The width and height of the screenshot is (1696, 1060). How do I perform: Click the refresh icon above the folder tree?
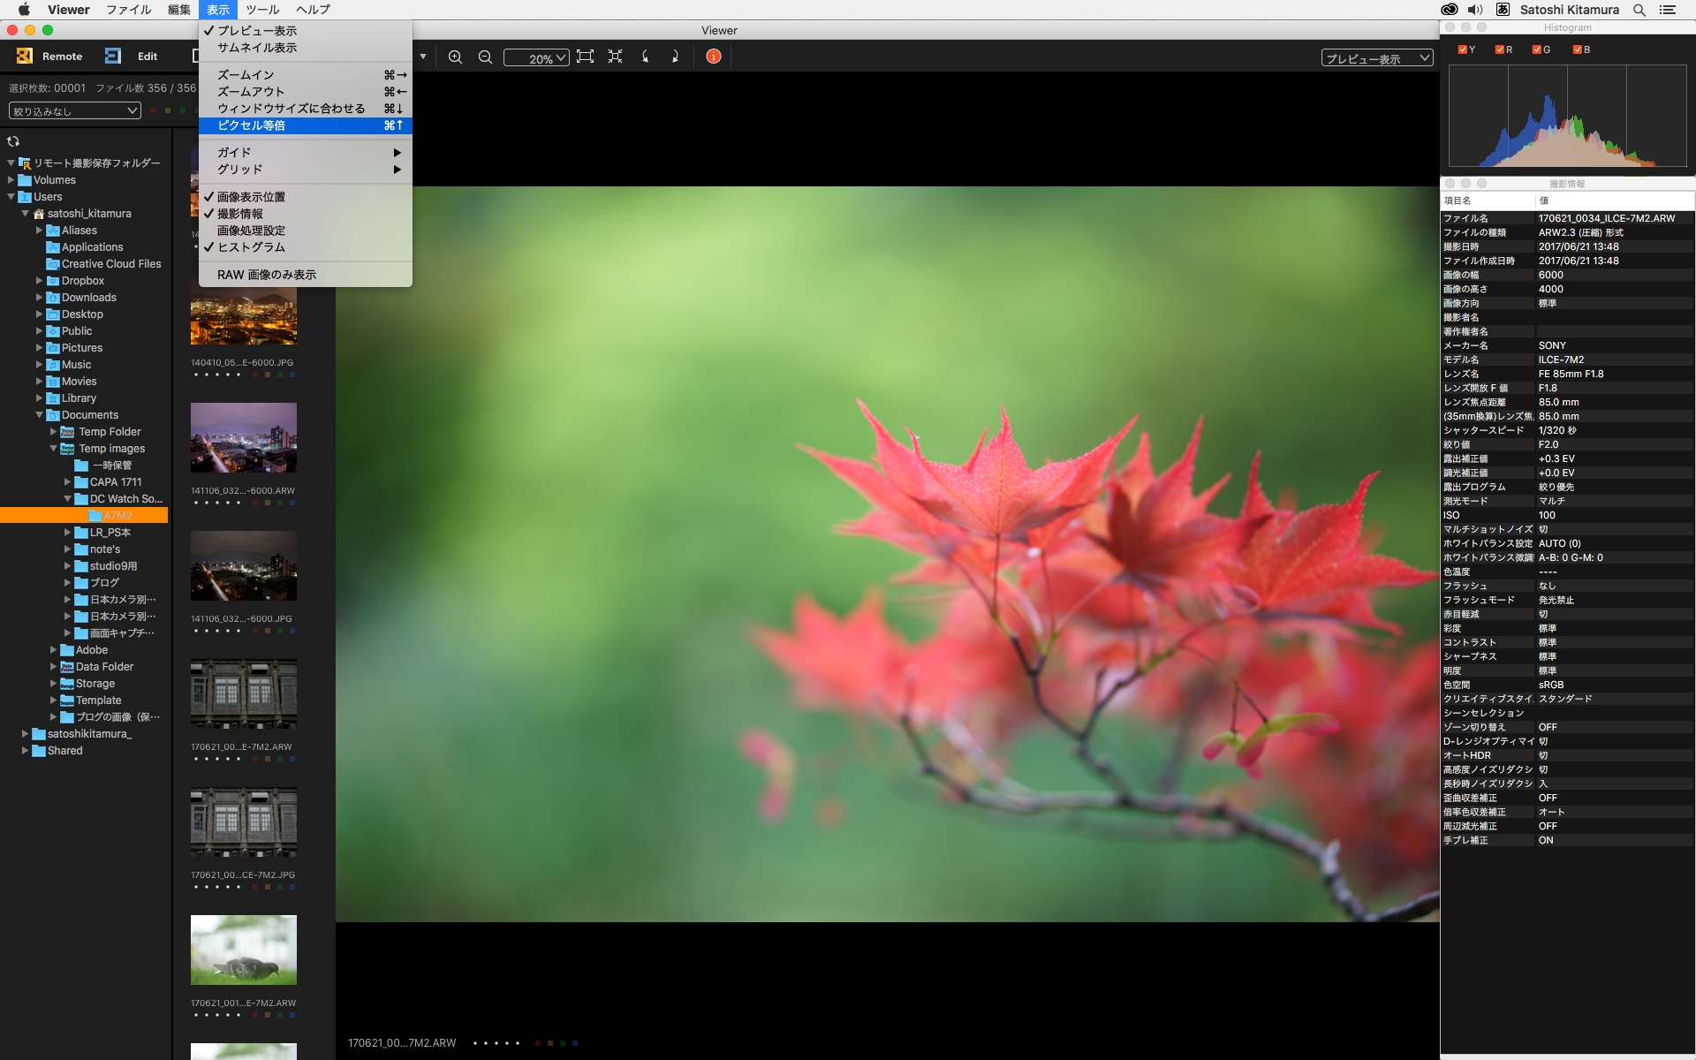tap(12, 141)
